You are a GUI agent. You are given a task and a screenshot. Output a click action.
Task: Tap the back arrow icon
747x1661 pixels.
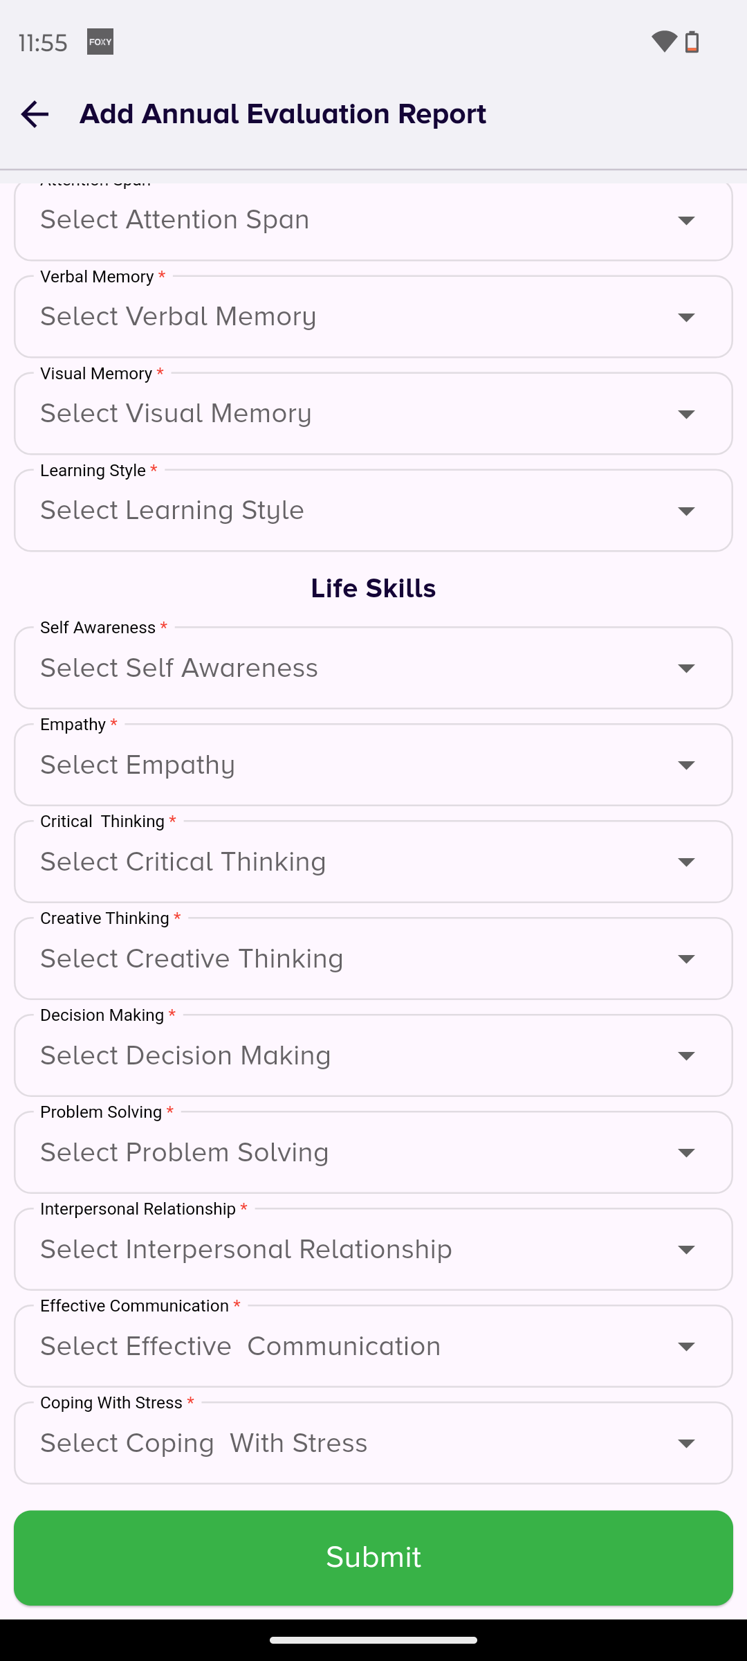click(35, 114)
